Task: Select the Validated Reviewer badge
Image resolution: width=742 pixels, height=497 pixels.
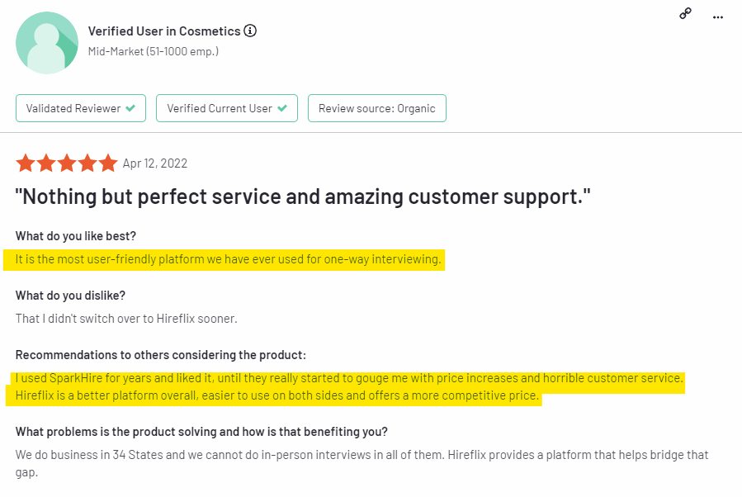Action: click(x=81, y=108)
